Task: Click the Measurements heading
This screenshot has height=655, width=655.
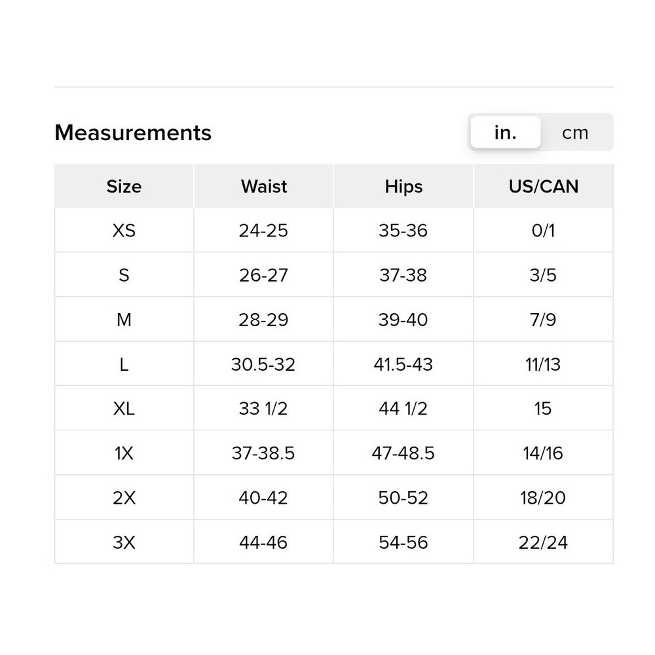Action: [133, 132]
